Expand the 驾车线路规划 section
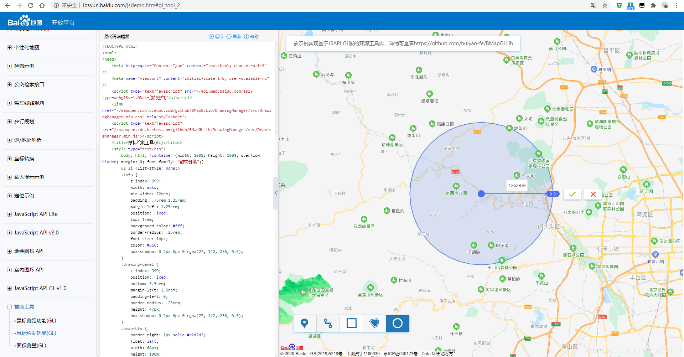This screenshot has width=684, height=357. point(10,103)
